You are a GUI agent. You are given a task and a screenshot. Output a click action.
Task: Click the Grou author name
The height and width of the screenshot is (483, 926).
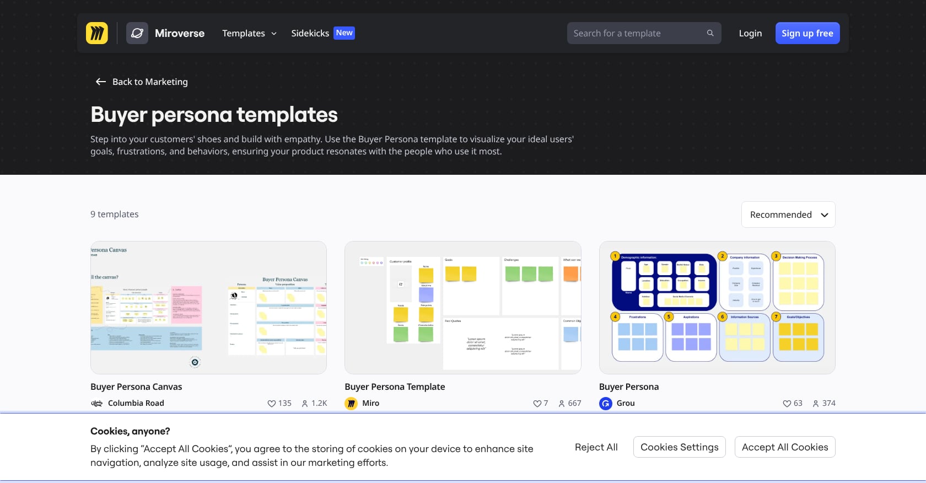626,404
